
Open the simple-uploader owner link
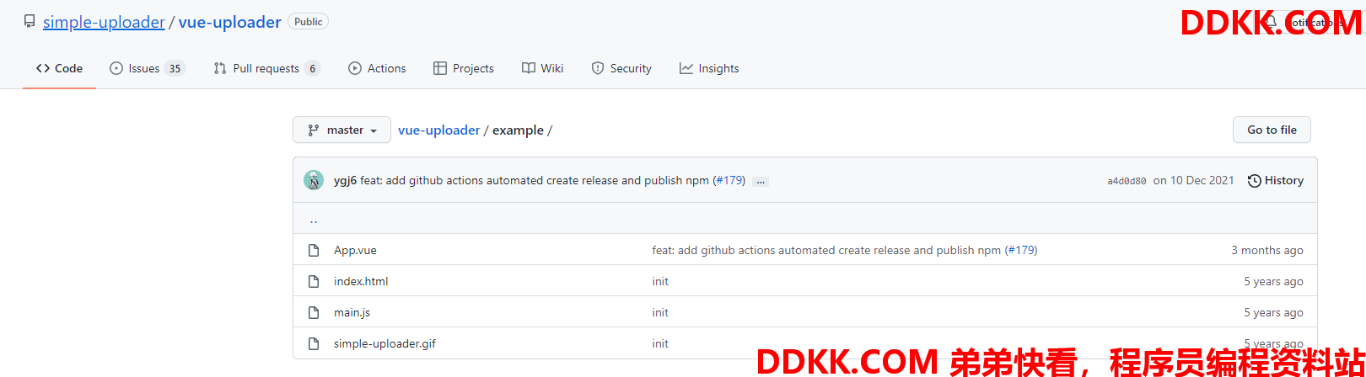[104, 23]
